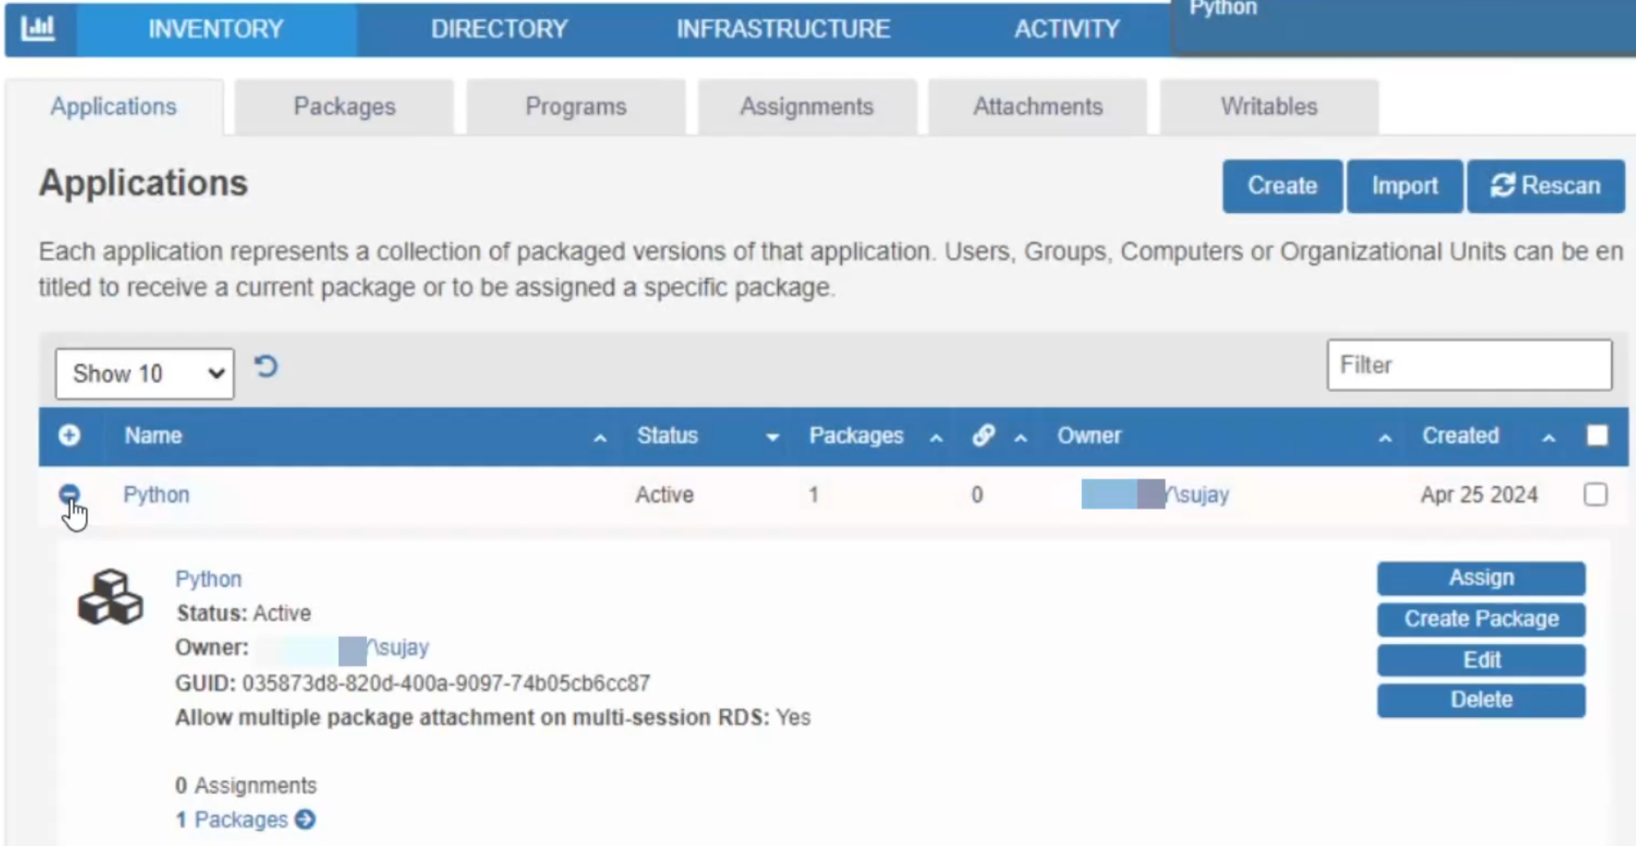This screenshot has width=1636, height=846.
Task: Click the link chain icon in column header
Action: click(x=985, y=436)
